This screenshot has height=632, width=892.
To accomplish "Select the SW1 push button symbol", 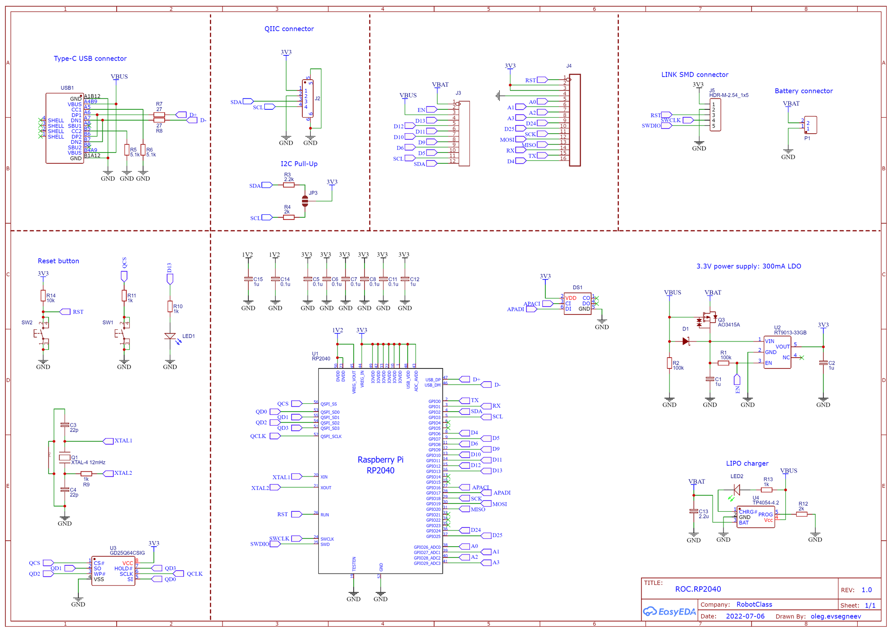I will (x=122, y=334).
